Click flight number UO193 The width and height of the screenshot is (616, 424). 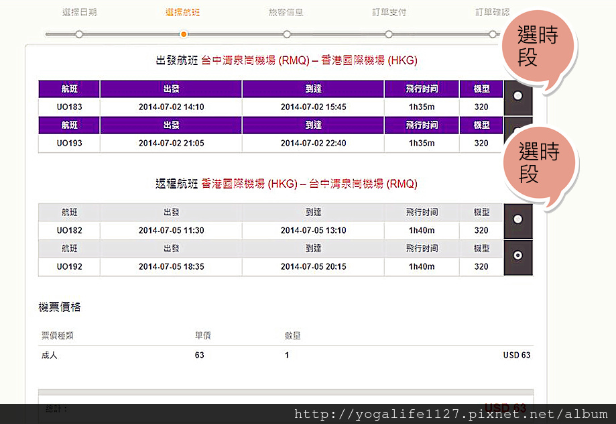point(70,143)
